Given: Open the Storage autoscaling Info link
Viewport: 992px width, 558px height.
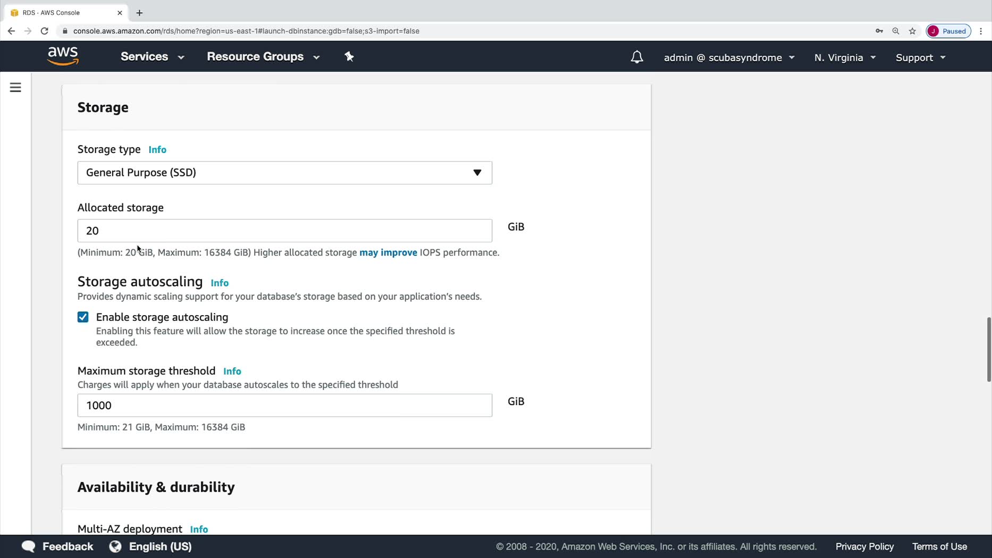Looking at the screenshot, I should point(220,283).
